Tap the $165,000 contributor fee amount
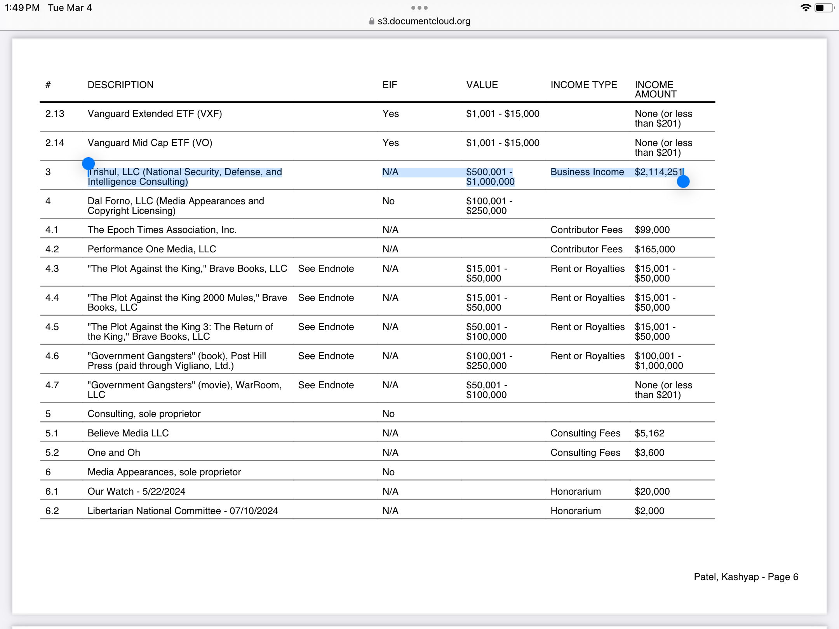The height and width of the screenshot is (629, 839). (655, 249)
